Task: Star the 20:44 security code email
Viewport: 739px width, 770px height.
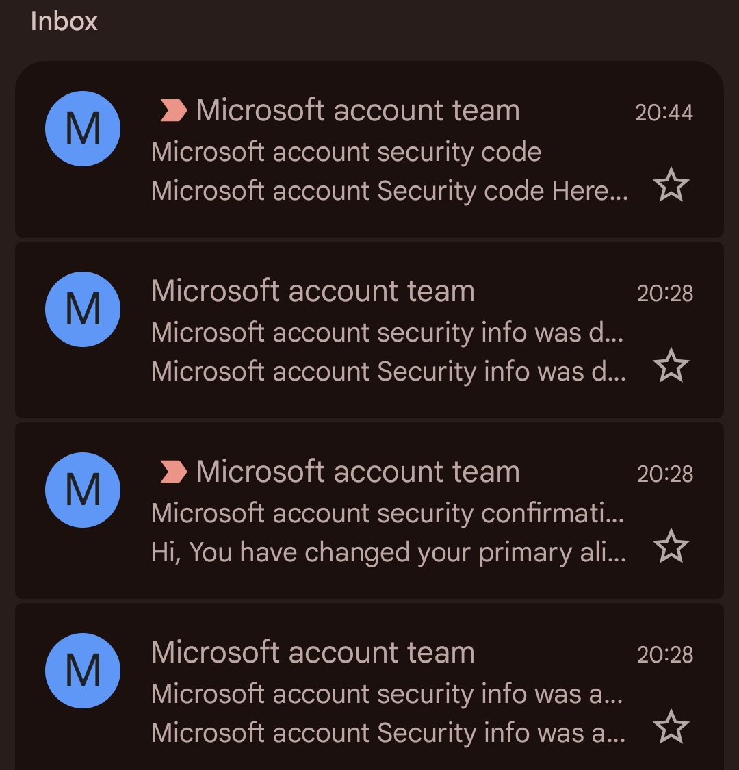Action: (x=671, y=185)
